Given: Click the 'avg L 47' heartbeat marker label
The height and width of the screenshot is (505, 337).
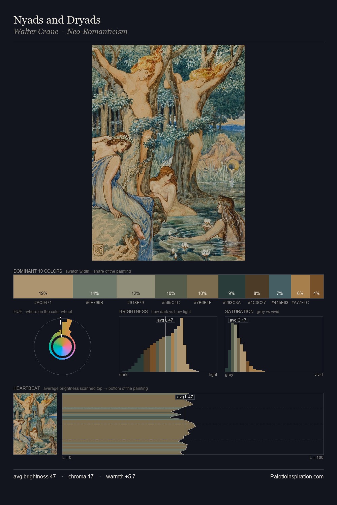Looking at the screenshot, I should coord(185,397).
